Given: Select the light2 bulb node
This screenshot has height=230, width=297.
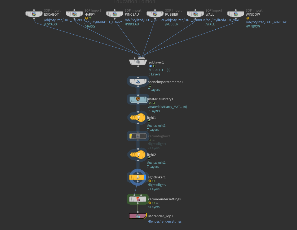Looking at the screenshot, I should pyautogui.click(x=138, y=155).
